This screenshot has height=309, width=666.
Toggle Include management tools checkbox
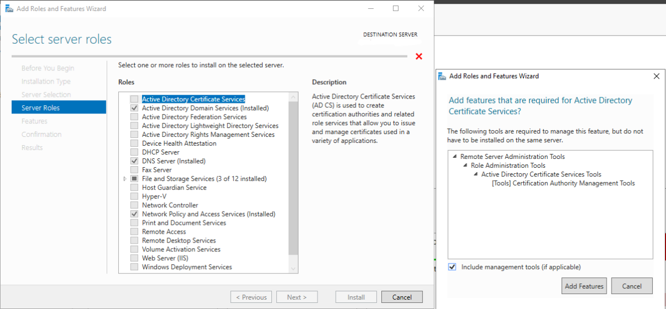point(453,267)
